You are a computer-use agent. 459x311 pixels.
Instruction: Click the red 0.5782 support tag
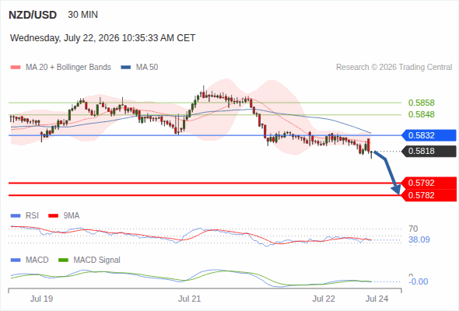[x=429, y=195]
